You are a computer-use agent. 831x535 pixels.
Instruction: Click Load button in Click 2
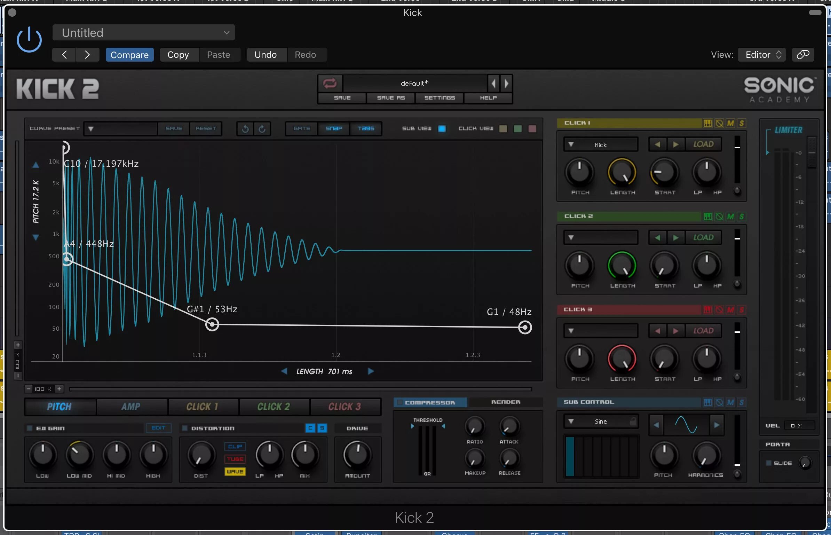click(x=703, y=237)
